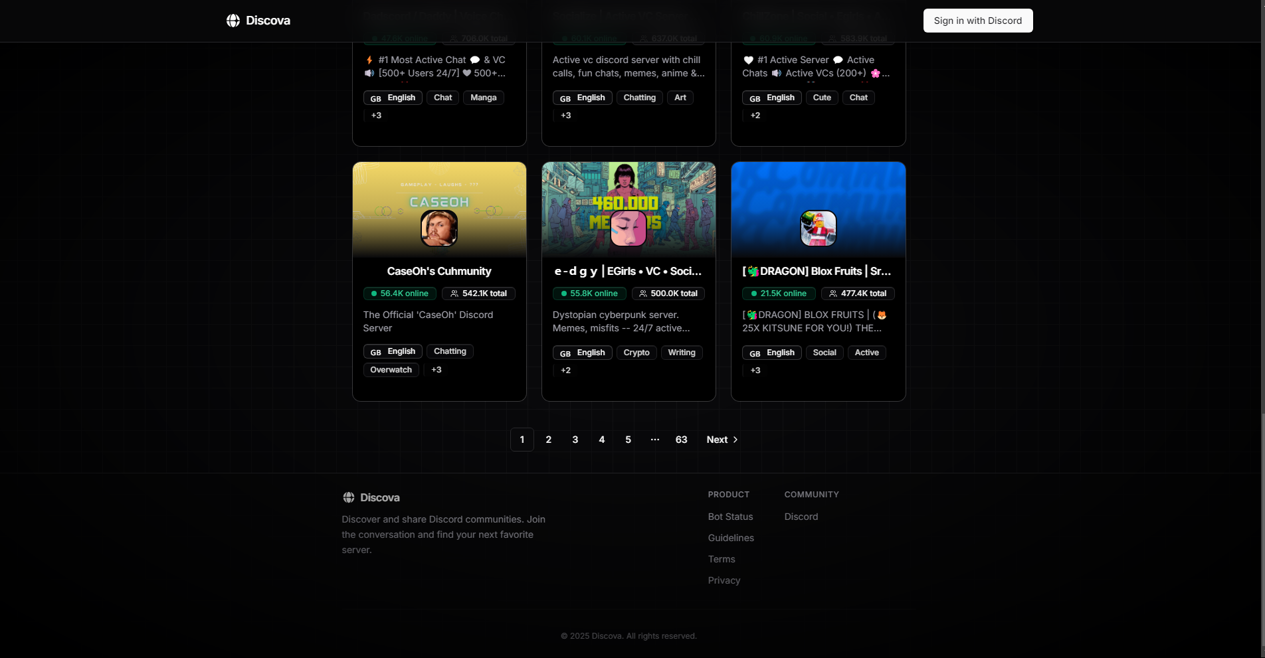
Task: Select Art tag in top row
Action: pos(680,98)
